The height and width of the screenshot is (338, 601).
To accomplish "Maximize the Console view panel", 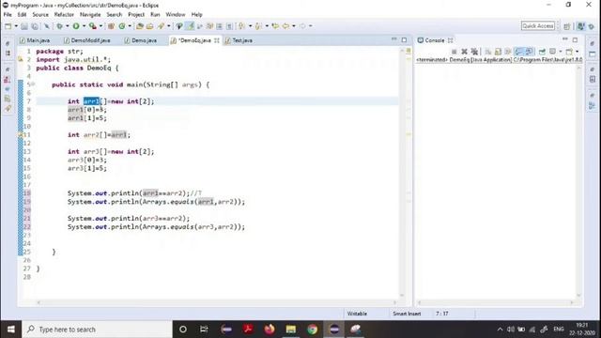I will pos(575,39).
